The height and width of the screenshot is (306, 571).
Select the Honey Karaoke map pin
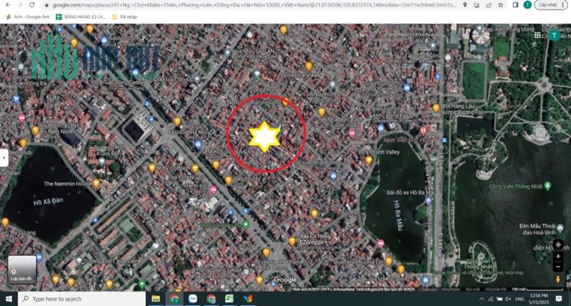(309, 66)
